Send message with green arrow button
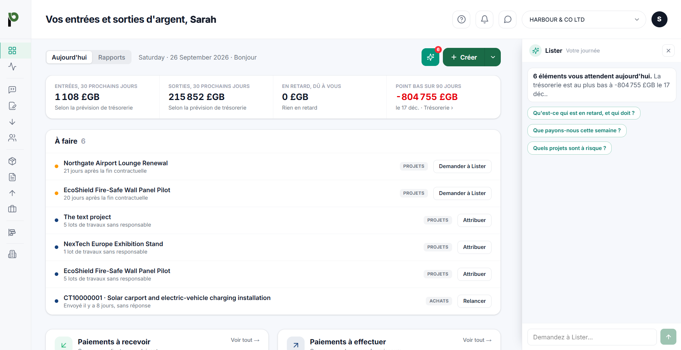681x350 pixels. (x=668, y=337)
